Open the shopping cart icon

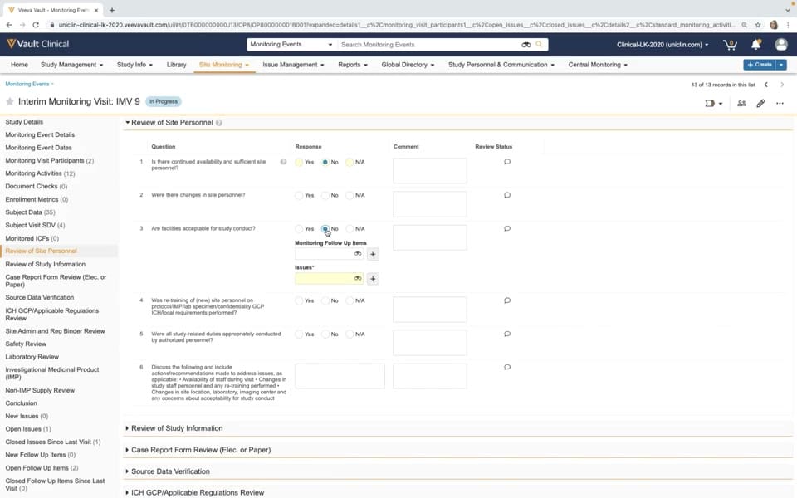coord(730,45)
